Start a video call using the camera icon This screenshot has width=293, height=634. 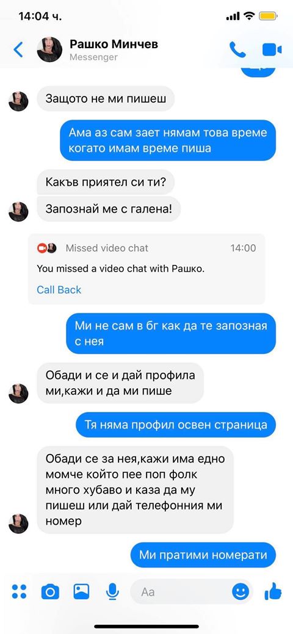tap(272, 50)
